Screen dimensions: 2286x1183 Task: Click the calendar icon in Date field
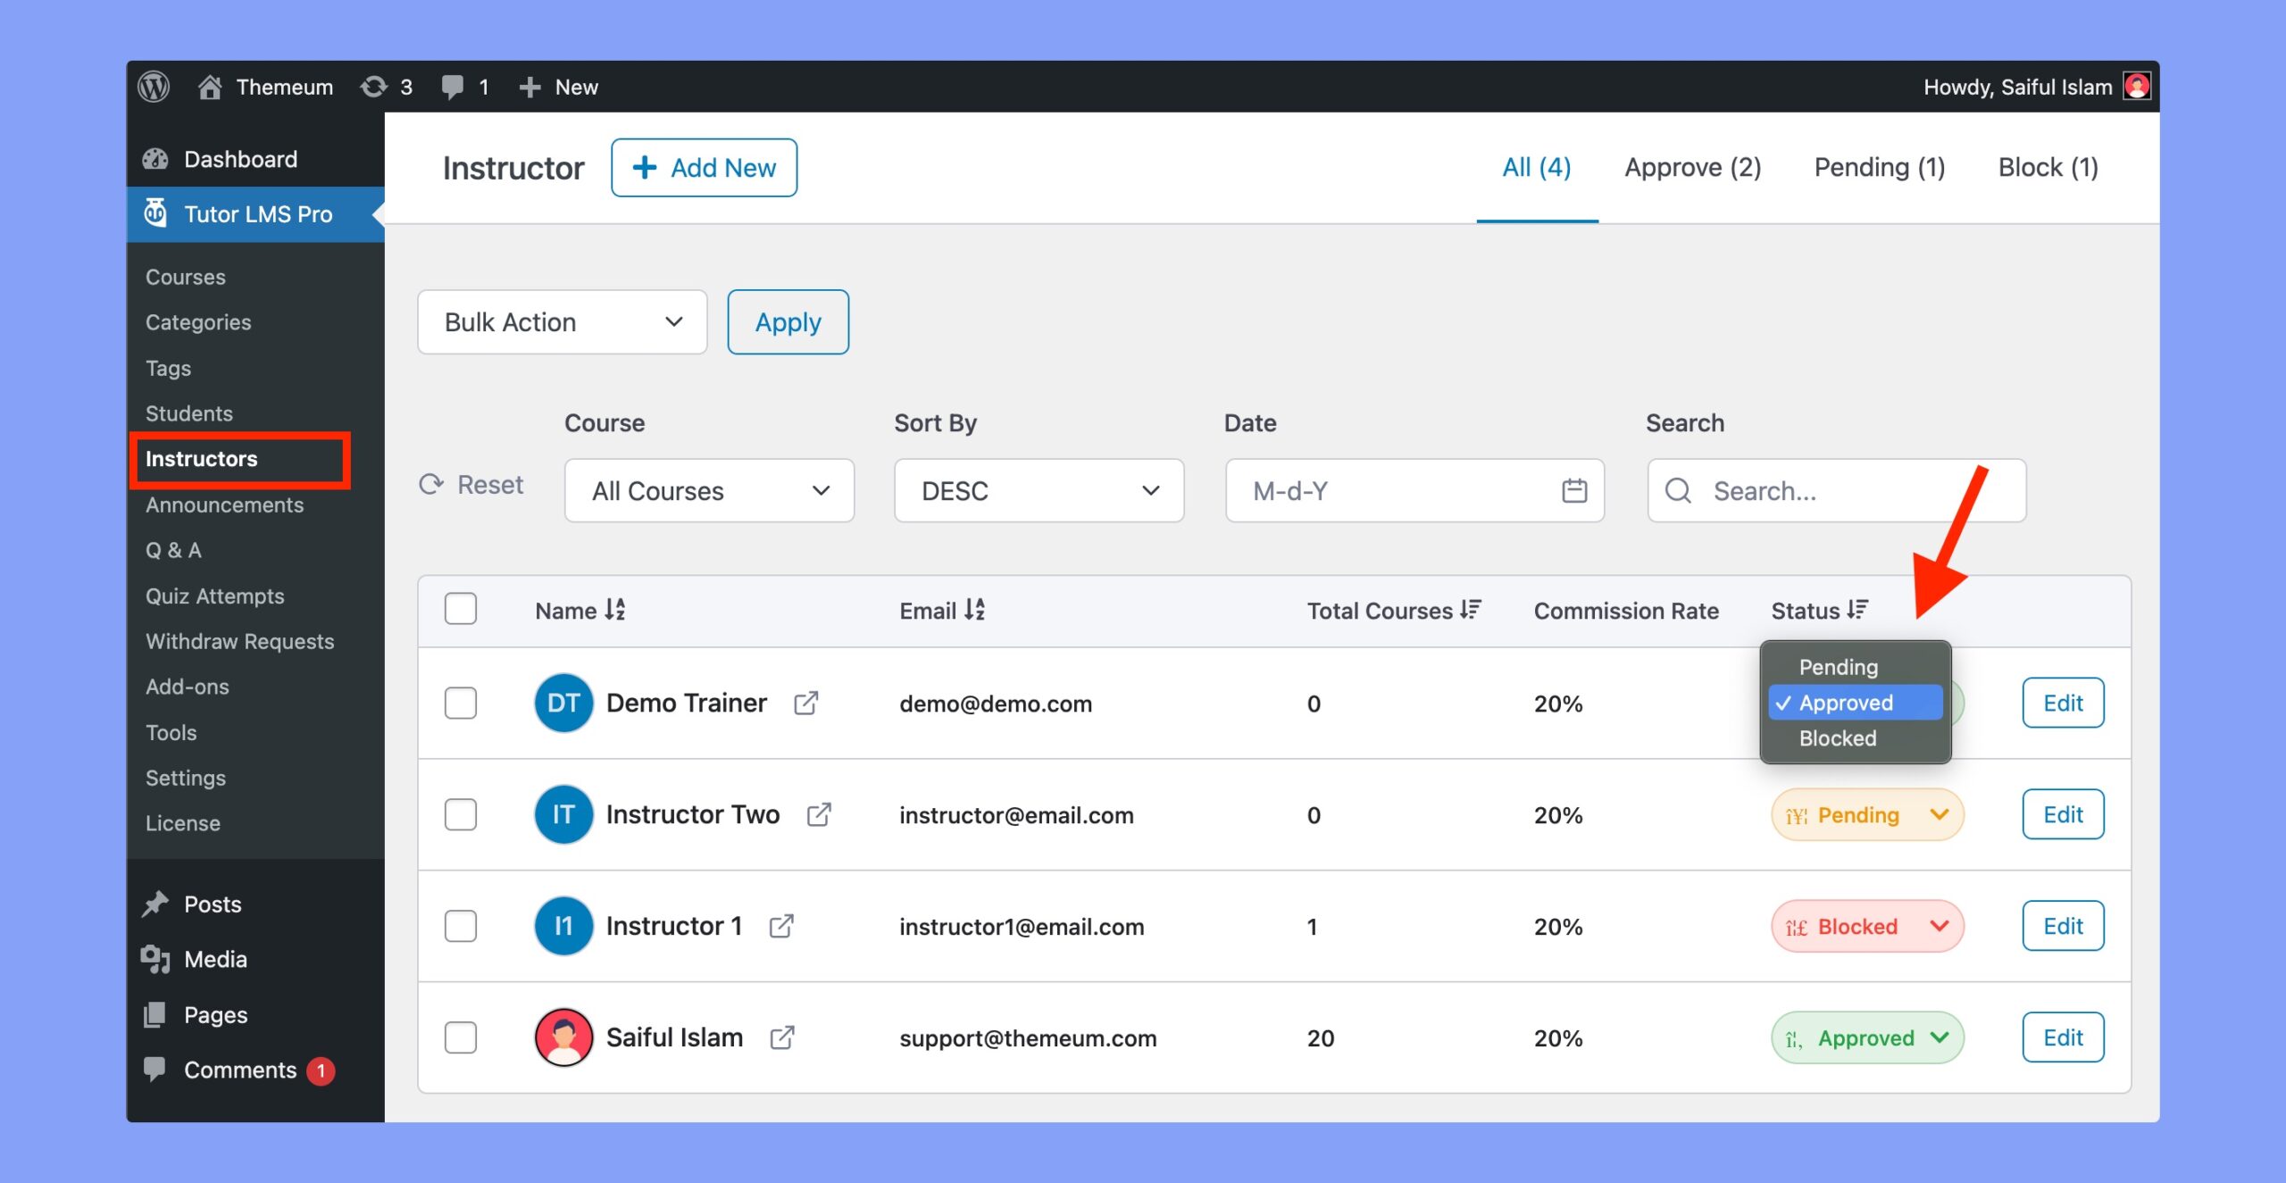[x=1574, y=490]
